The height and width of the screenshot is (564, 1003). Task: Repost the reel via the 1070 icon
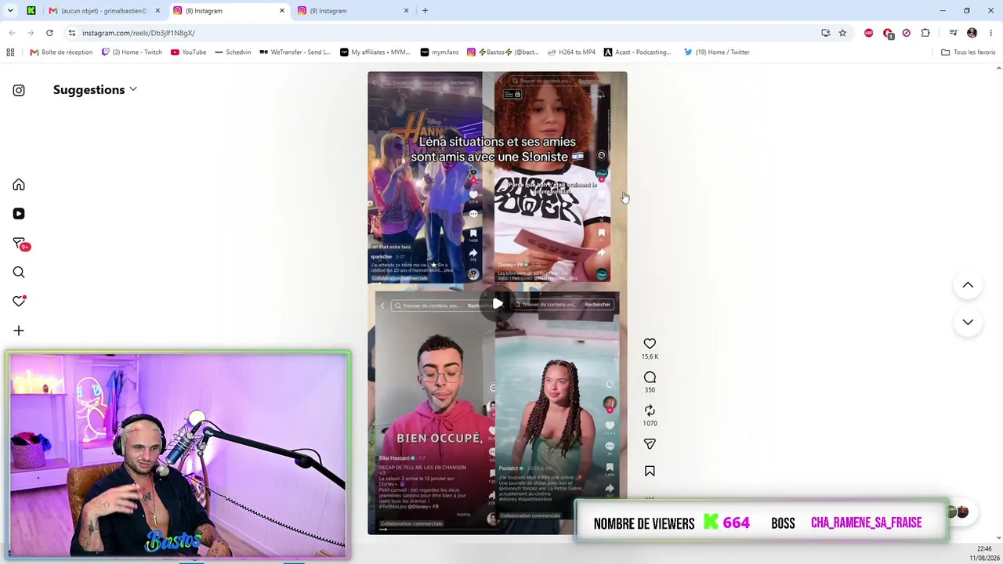tap(650, 410)
